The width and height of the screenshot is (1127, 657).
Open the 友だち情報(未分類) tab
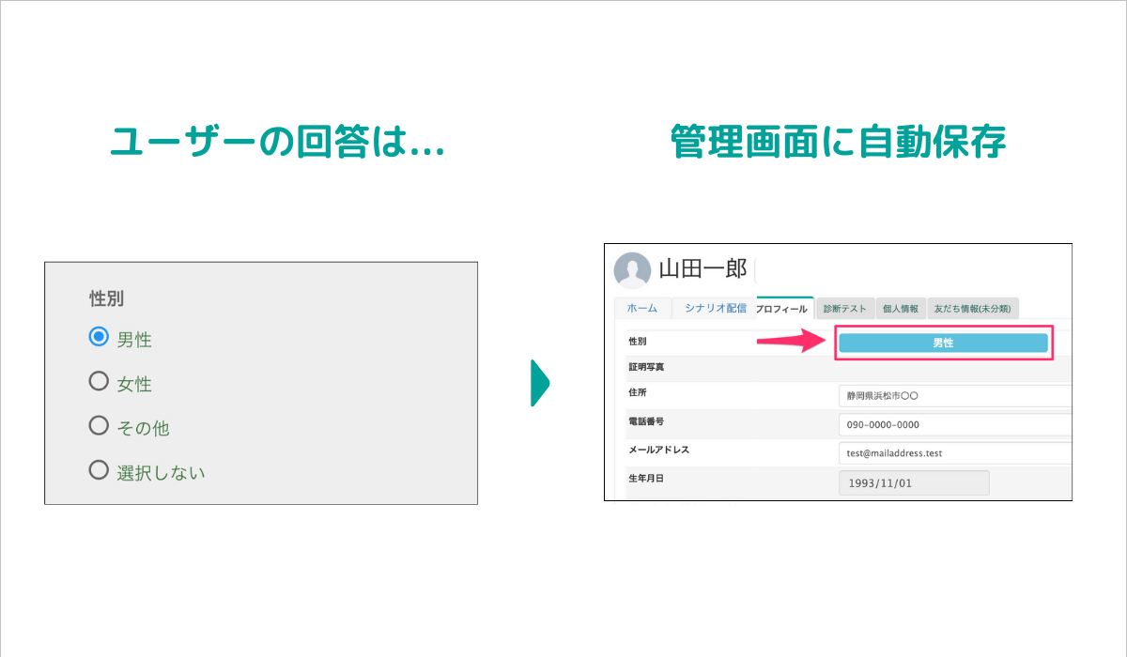pos(972,309)
